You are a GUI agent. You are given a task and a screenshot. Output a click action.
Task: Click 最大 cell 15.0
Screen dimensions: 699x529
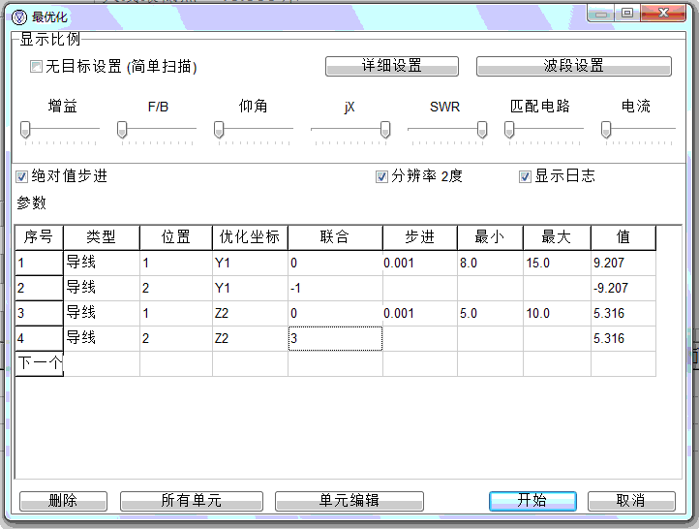pyautogui.click(x=558, y=263)
